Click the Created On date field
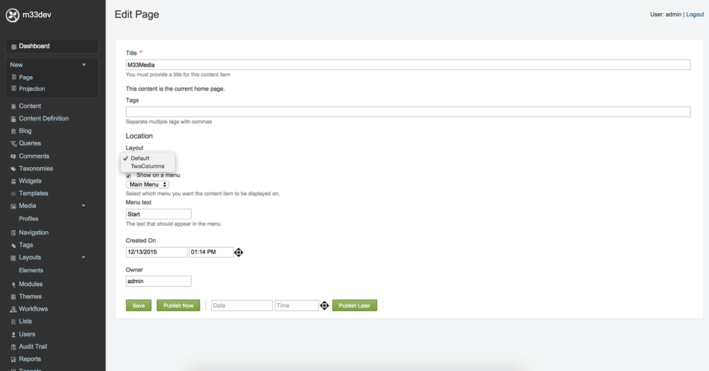Image resolution: width=709 pixels, height=371 pixels. pos(156,253)
